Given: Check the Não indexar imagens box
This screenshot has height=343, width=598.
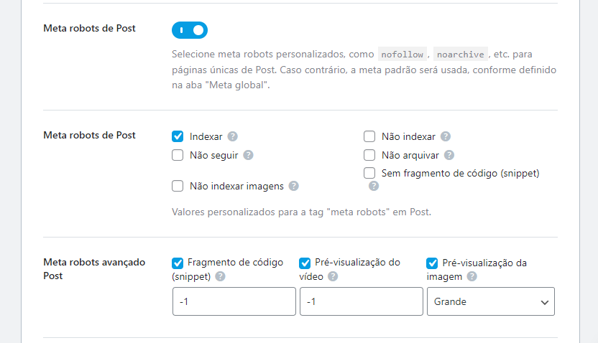Looking at the screenshot, I should tap(178, 186).
